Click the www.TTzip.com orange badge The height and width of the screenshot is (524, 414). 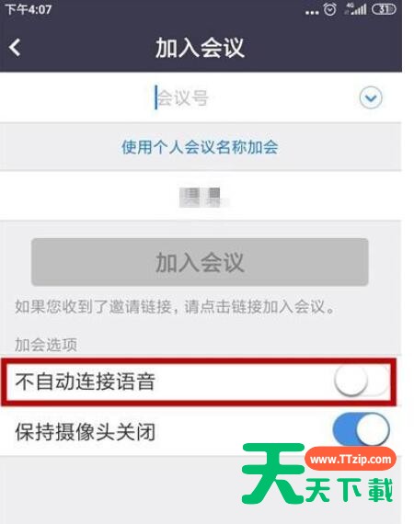[x=351, y=459]
